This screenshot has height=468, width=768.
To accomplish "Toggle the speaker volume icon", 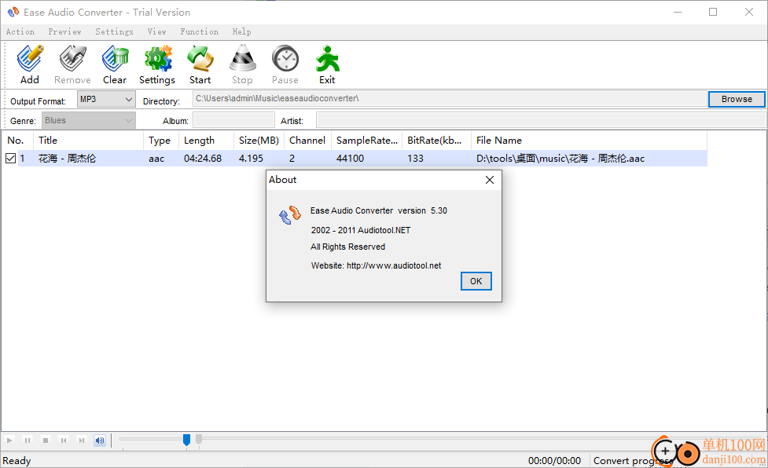I will (100, 441).
